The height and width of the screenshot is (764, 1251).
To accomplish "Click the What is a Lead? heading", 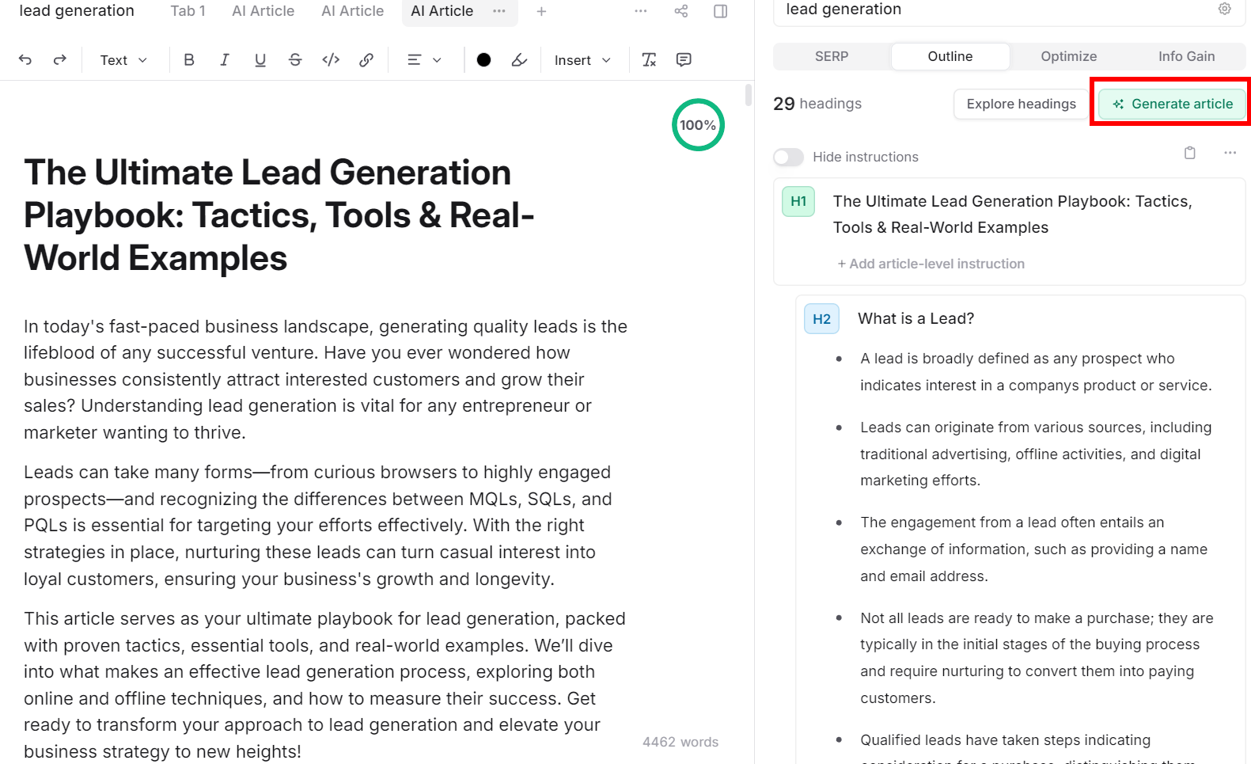I will 916,318.
